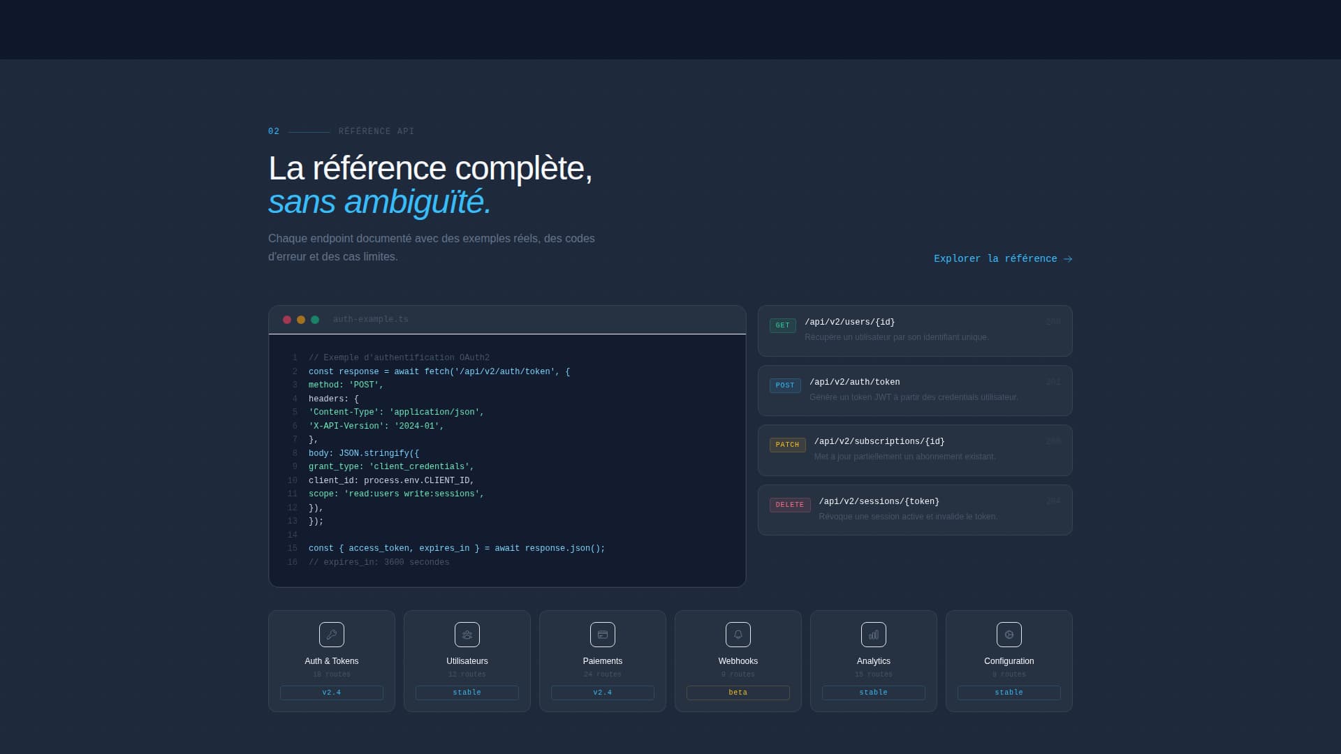Image resolution: width=1341 pixels, height=754 pixels.
Task: Click the bar chart icon above Analytics
Action: [874, 635]
